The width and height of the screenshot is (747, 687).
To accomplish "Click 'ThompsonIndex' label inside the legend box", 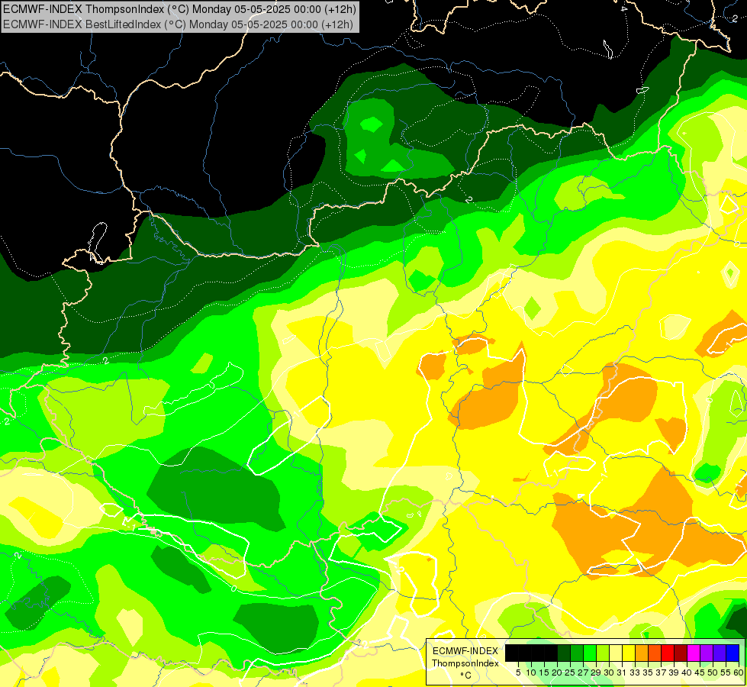I will (465, 663).
